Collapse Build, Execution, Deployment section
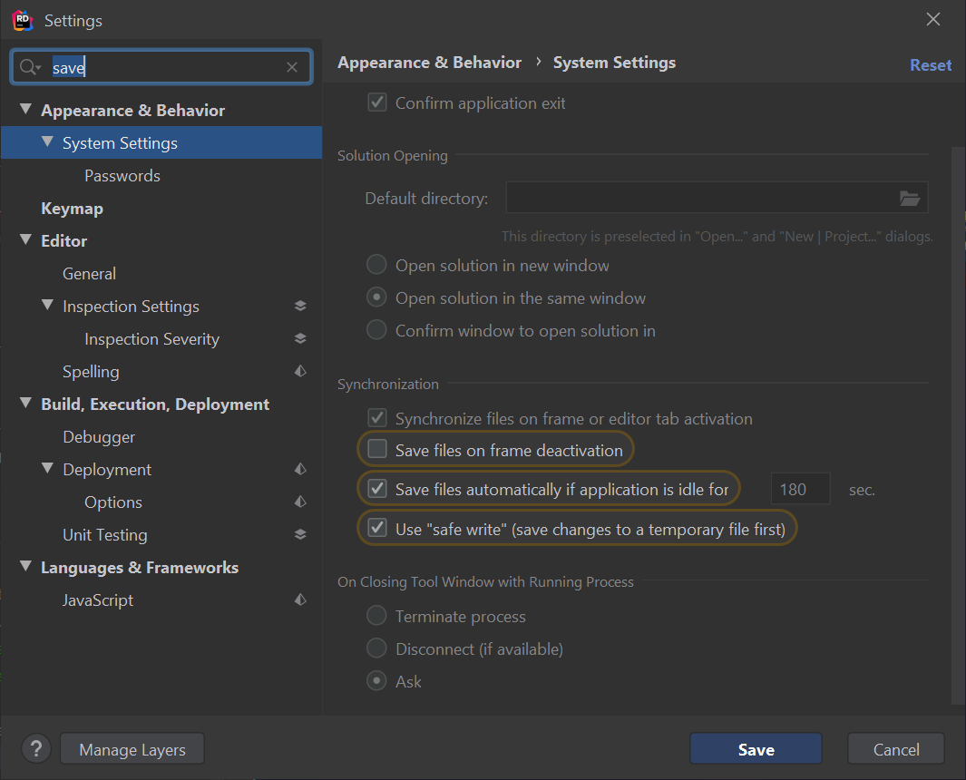The width and height of the screenshot is (966, 780). [x=25, y=405]
